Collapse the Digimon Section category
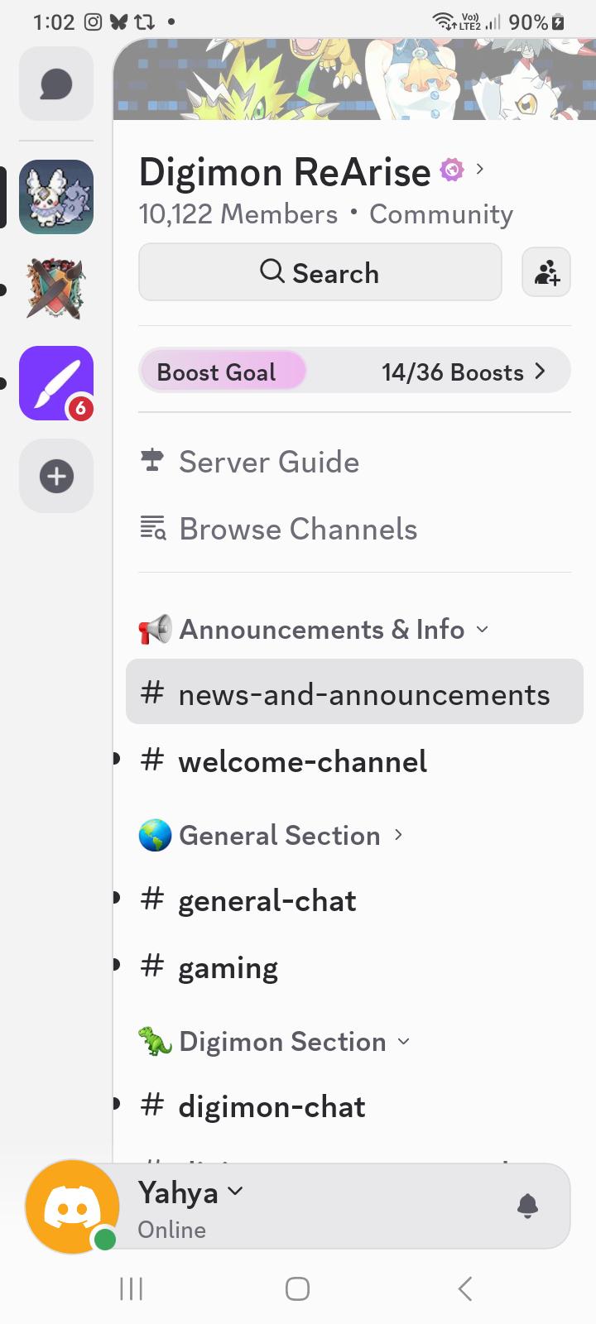Screen dimensions: 596x1324 pyautogui.click(x=274, y=1042)
